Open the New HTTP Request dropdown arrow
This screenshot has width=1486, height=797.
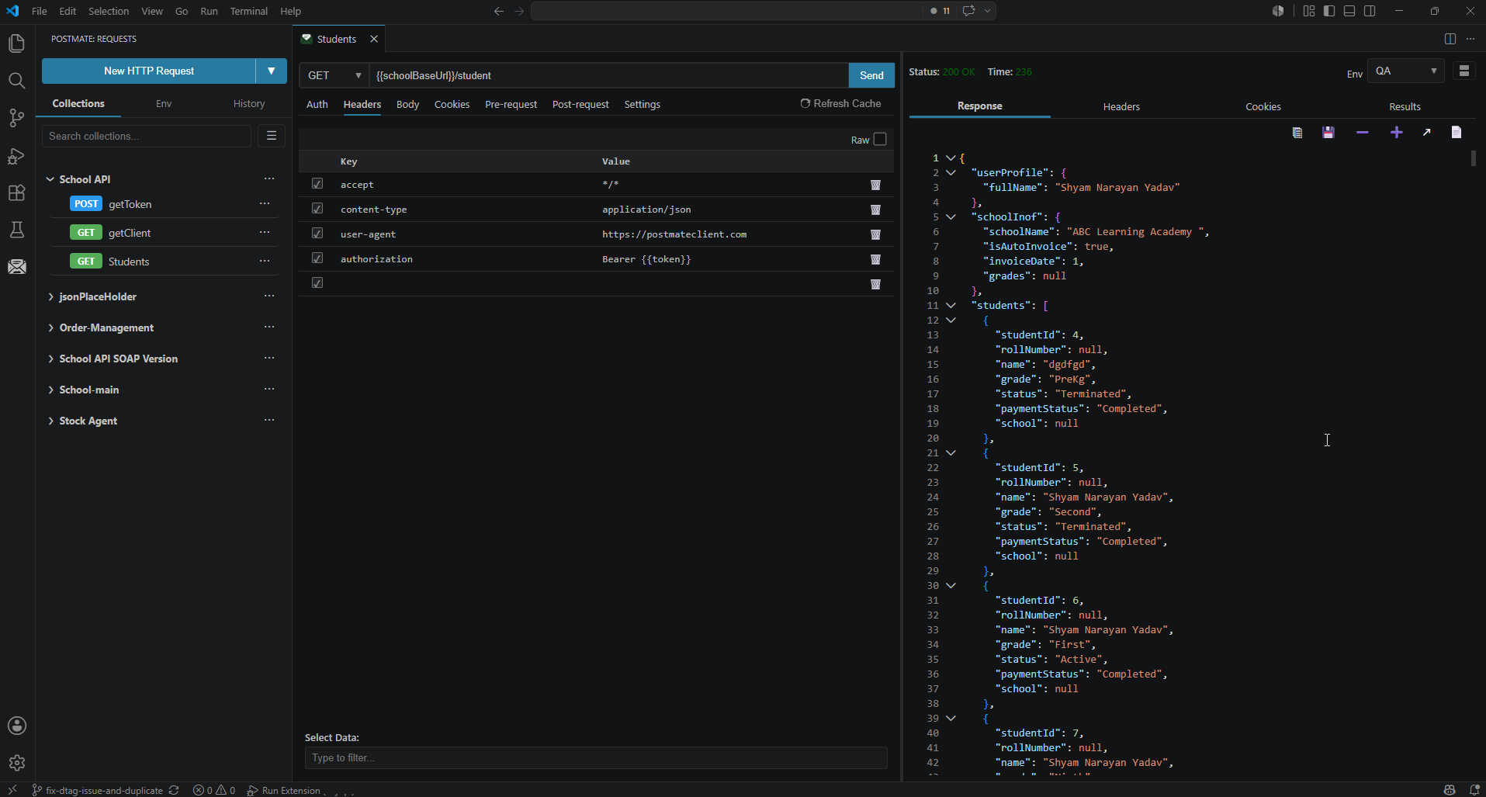tap(271, 71)
